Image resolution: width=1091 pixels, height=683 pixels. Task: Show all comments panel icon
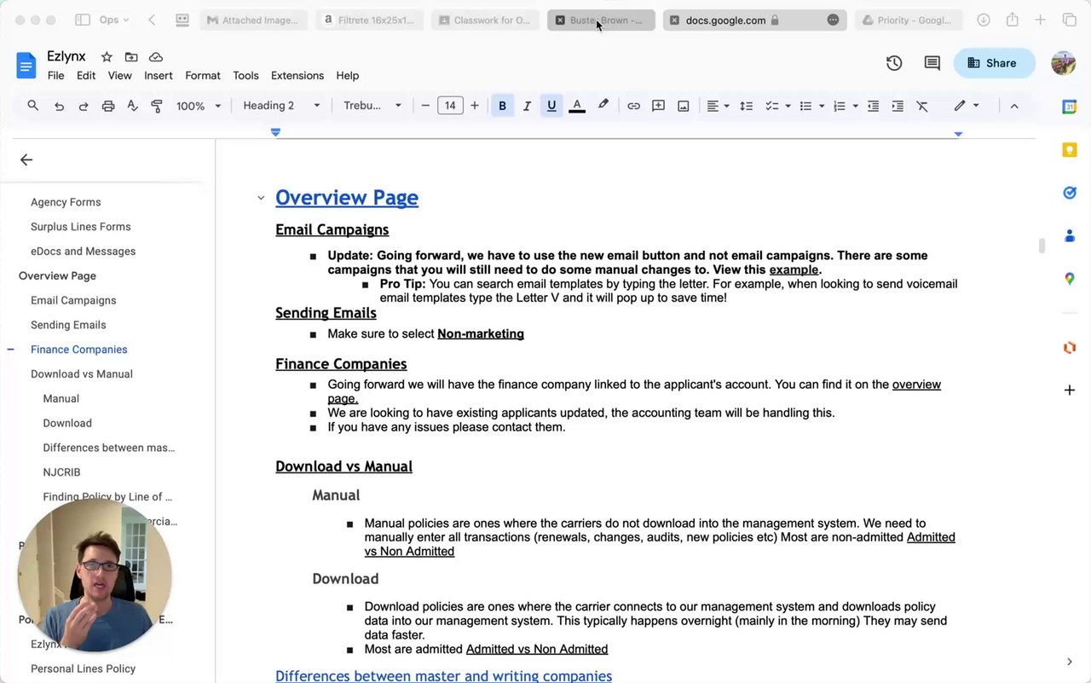(932, 63)
